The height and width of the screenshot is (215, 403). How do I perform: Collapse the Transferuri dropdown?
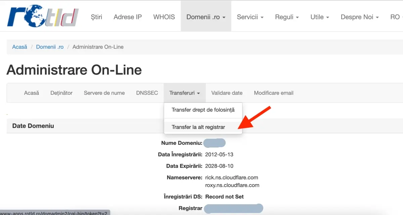(185, 93)
